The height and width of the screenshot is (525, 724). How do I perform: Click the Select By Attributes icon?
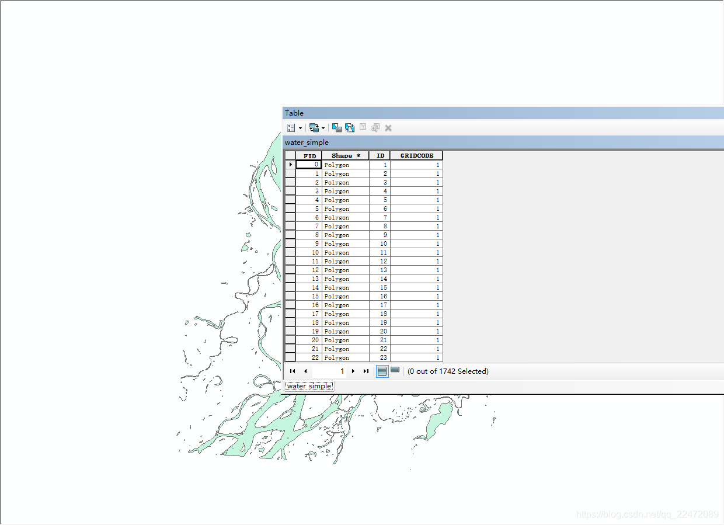point(337,127)
